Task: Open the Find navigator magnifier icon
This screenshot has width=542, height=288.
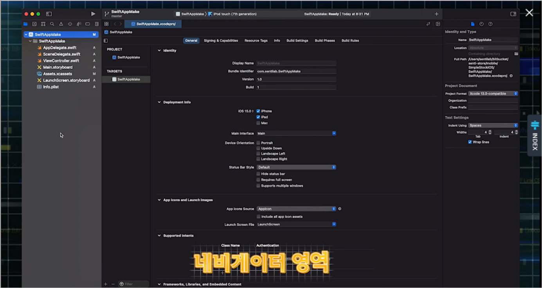Action: (x=52, y=24)
